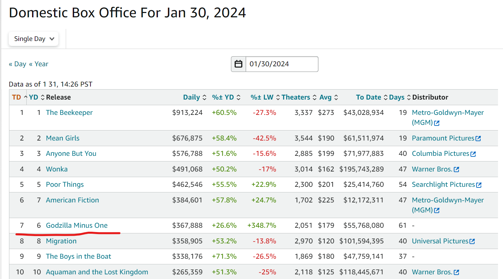Click the 01/30/2024 date input field
503x279 pixels.
click(281, 64)
